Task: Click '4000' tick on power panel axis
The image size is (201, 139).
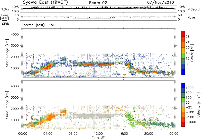Action: coord(15,34)
